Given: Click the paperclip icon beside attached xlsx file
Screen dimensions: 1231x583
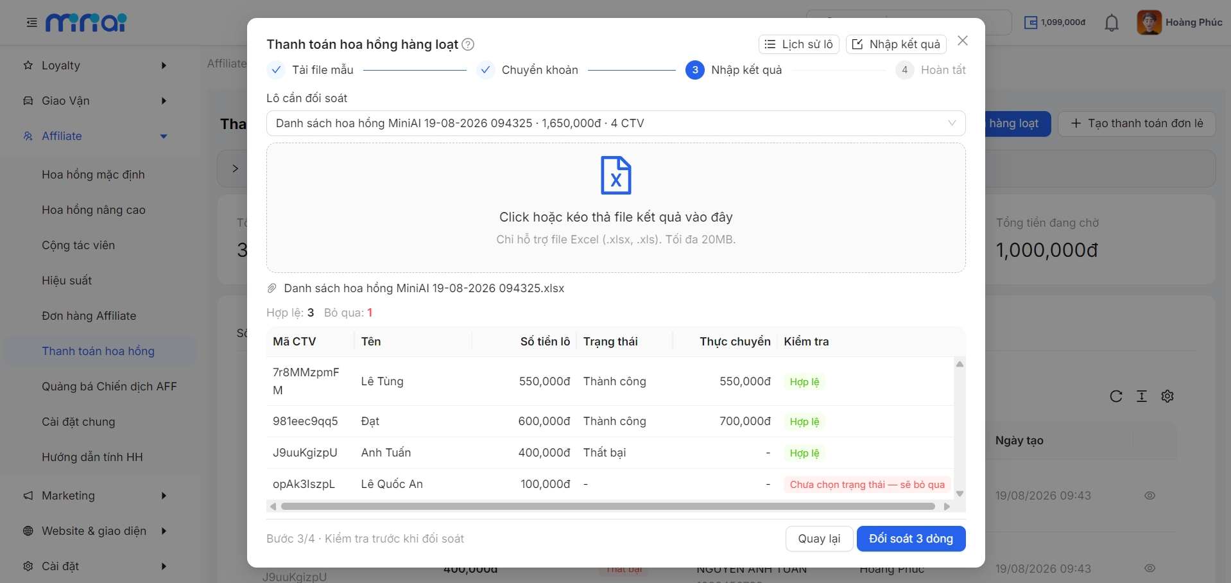Looking at the screenshot, I should [x=272, y=288].
